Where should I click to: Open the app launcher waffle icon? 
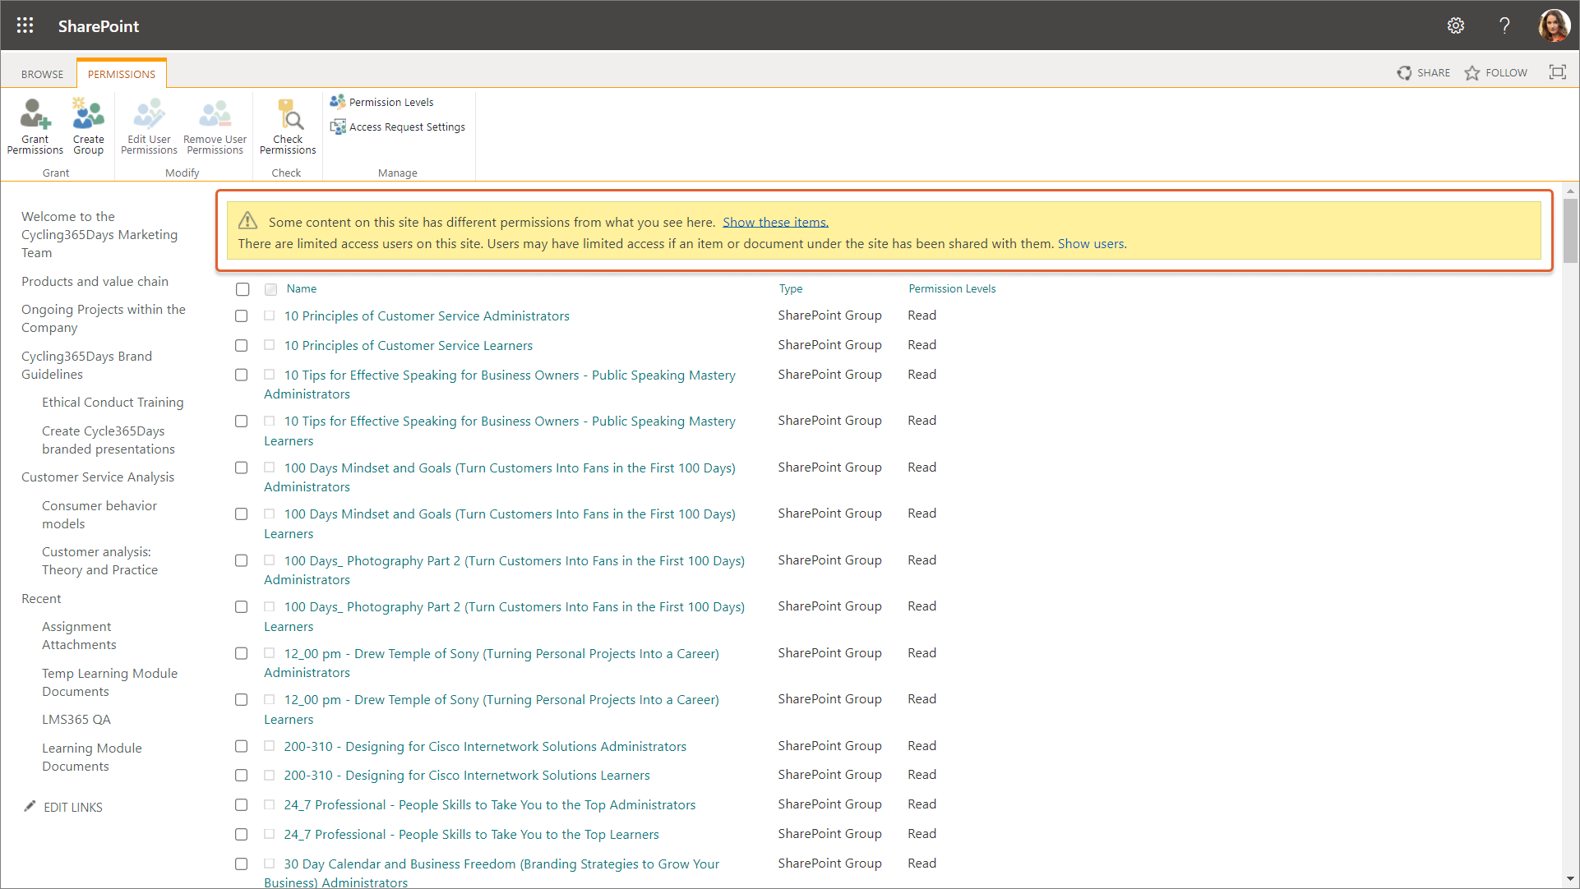[25, 25]
